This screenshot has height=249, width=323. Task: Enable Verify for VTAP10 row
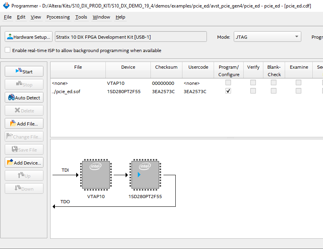(x=253, y=83)
